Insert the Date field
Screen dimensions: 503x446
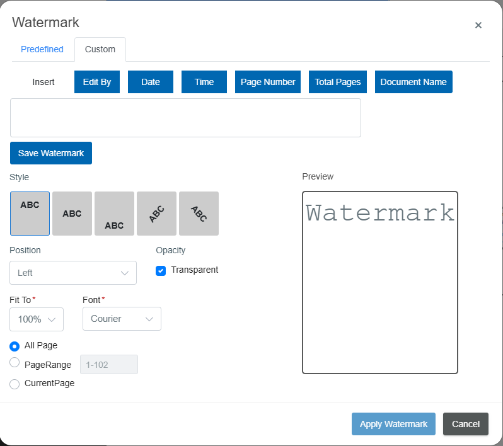[151, 82]
